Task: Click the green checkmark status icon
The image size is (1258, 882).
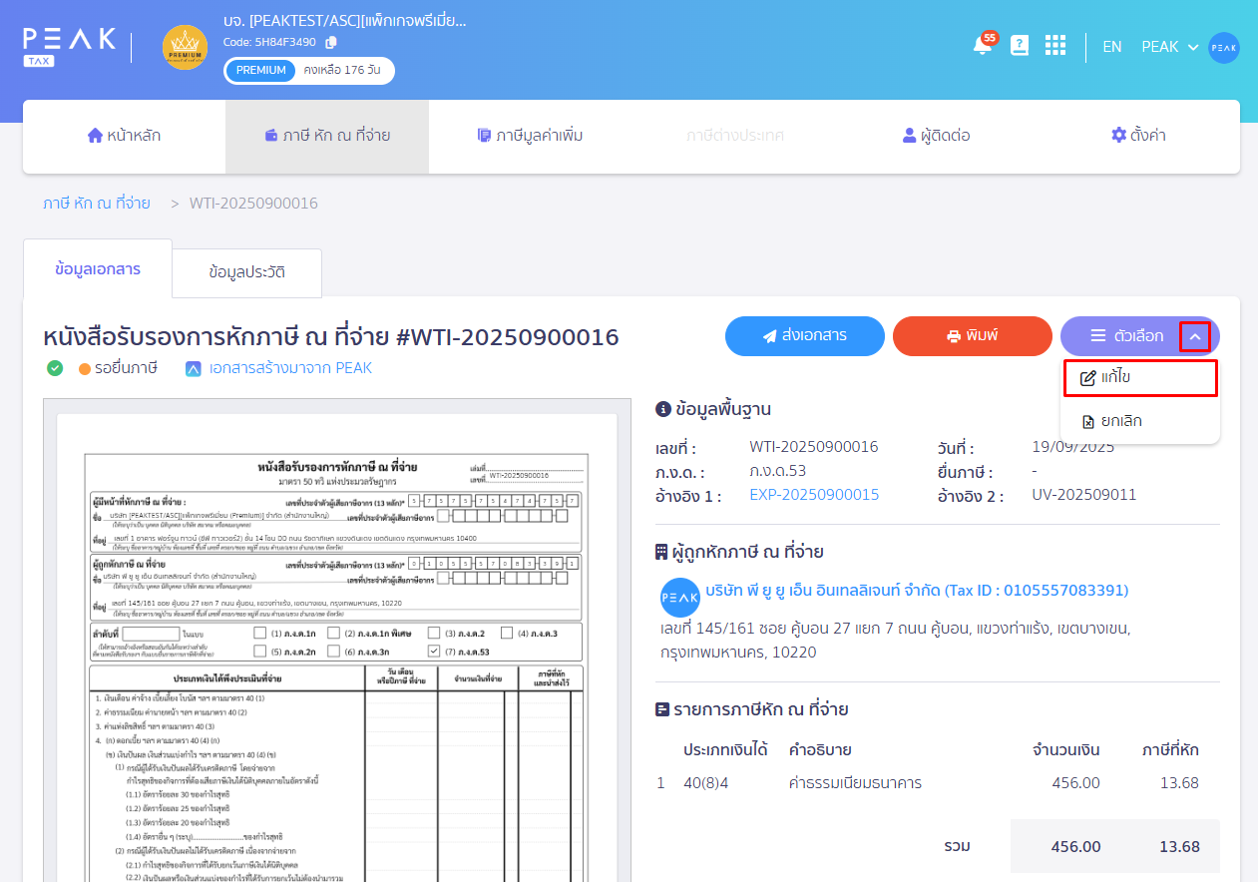Action: [x=54, y=368]
